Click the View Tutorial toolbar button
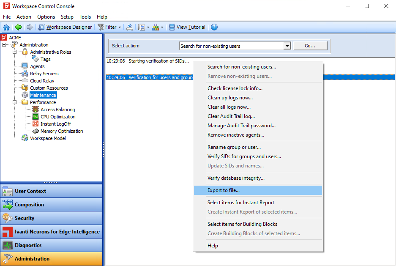This screenshot has width=396, height=266. [x=187, y=27]
